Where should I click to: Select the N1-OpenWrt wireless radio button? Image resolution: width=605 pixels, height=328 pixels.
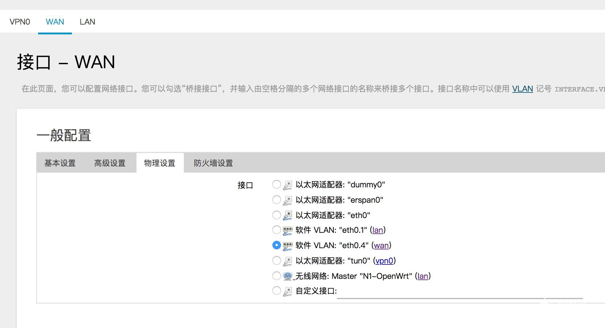277,276
